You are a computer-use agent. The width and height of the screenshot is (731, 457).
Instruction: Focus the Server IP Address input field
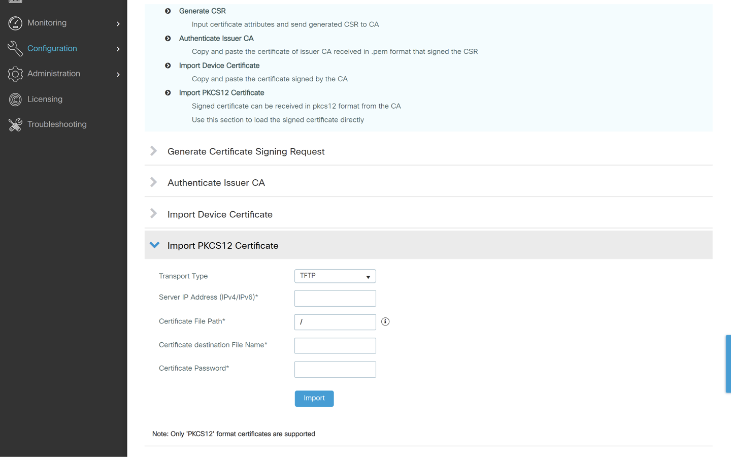pos(335,298)
